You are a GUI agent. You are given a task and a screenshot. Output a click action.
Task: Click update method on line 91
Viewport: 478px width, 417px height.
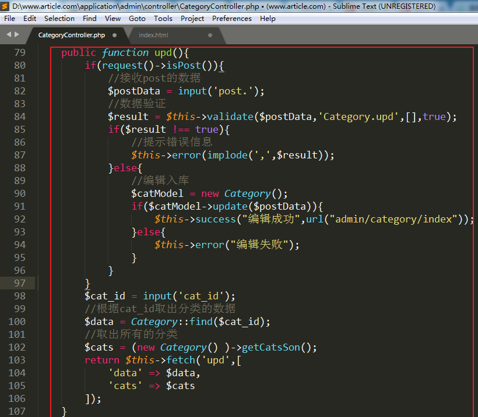[230, 206]
